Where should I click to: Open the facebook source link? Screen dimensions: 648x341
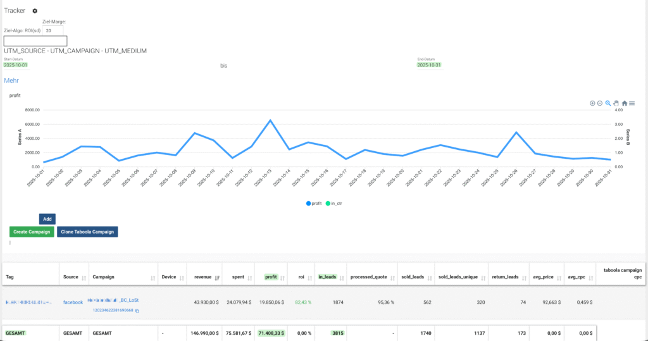73,302
